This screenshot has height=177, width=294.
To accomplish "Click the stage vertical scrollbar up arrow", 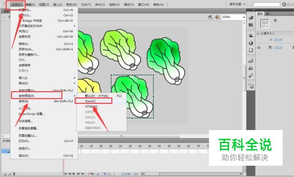I will click(x=244, y=23).
